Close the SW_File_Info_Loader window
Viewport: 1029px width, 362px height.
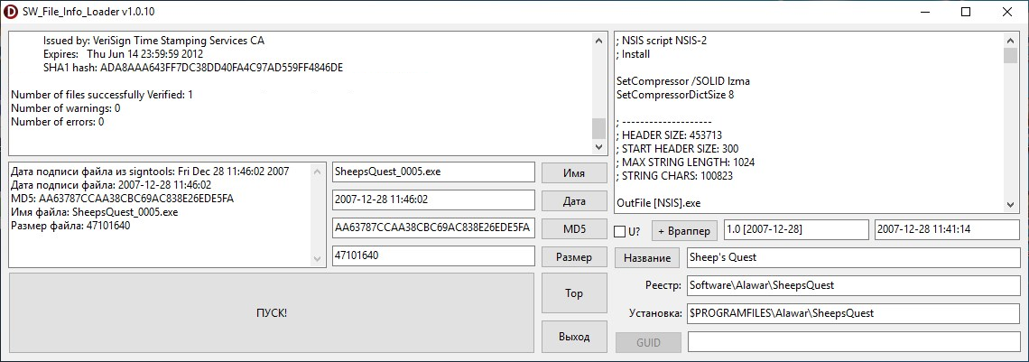tap(1008, 12)
